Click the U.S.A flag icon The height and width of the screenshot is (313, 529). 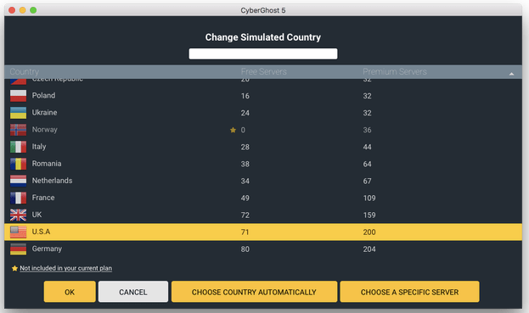click(18, 232)
